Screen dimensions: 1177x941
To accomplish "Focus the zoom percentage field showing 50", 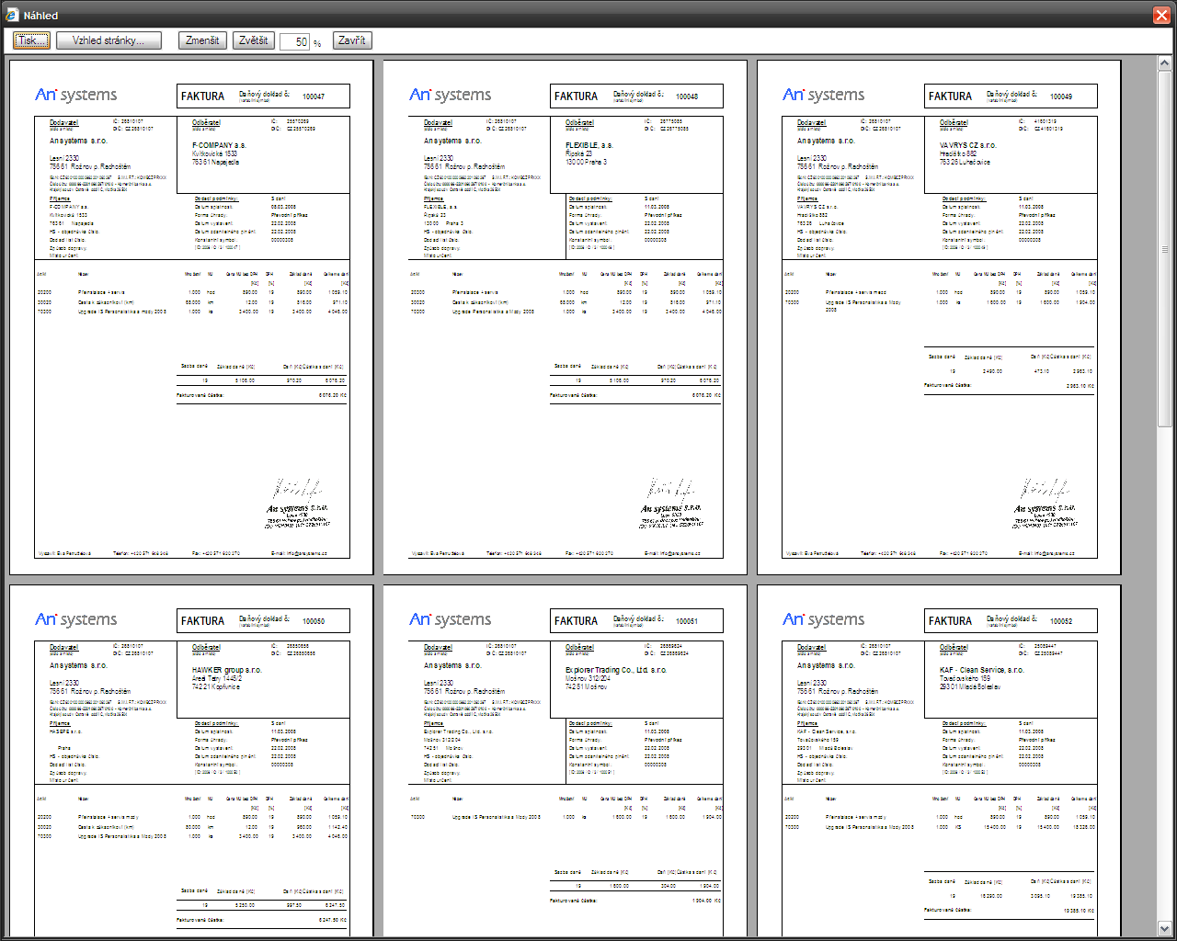I will click(x=295, y=41).
